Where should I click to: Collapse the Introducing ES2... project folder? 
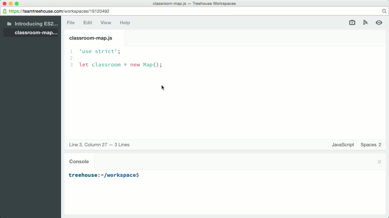point(36,24)
